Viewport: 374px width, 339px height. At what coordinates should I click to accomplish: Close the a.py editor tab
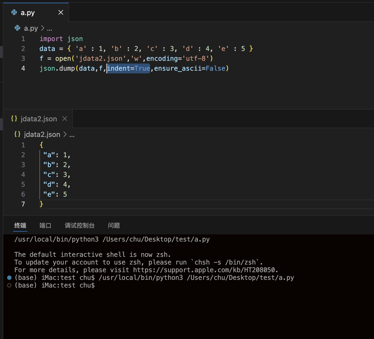pyautogui.click(x=61, y=12)
